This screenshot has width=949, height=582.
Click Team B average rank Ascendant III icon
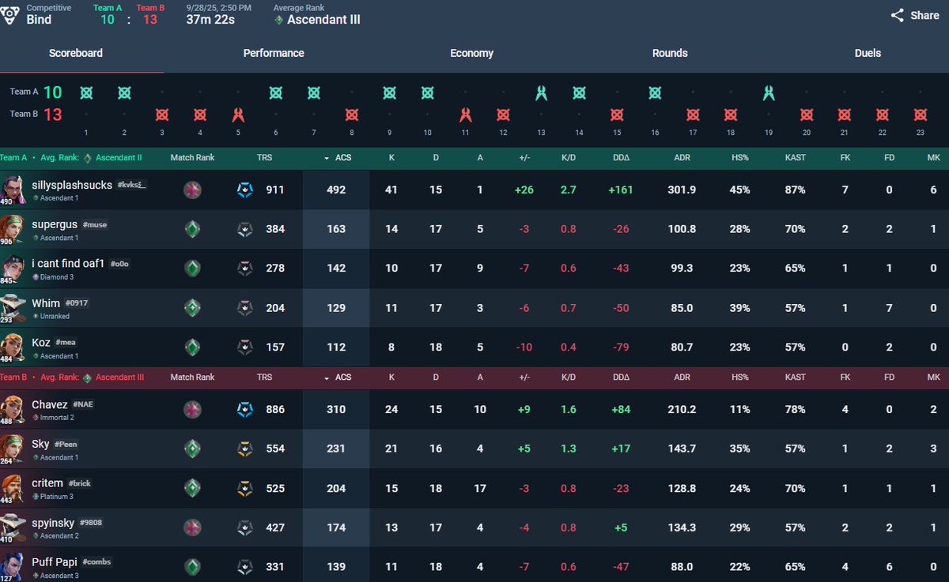click(x=87, y=377)
